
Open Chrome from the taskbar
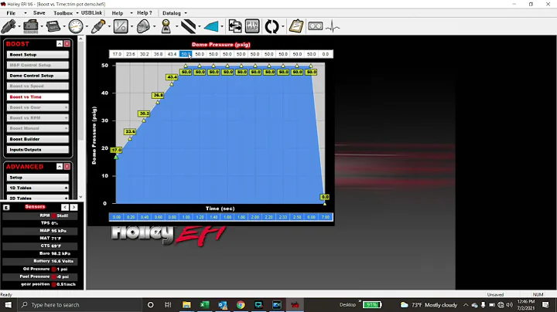coord(241,305)
